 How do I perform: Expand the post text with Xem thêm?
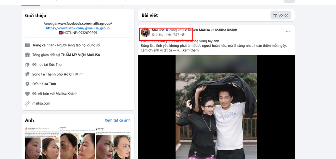pos(190,50)
